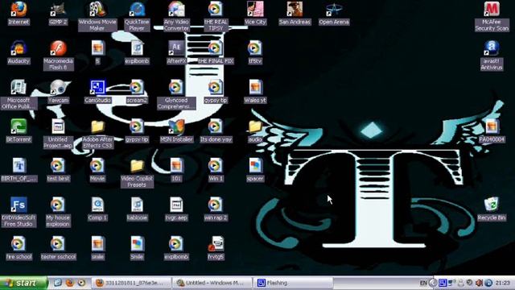
Task: Open the MSN Installer icon
Action: click(x=176, y=130)
